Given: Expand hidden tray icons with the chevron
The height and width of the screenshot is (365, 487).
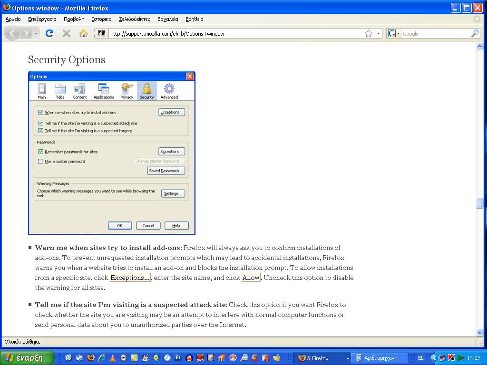Looking at the screenshot, I should [434, 358].
